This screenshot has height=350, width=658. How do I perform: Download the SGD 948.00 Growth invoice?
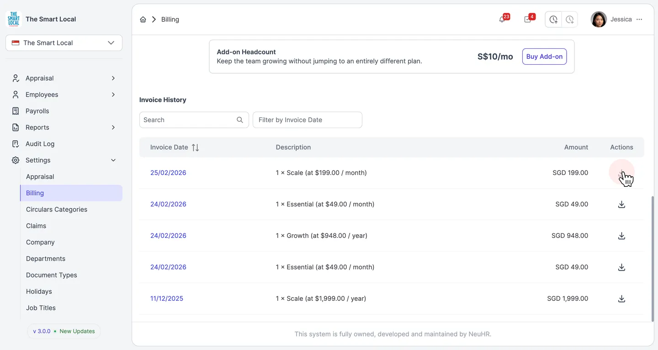[621, 236]
